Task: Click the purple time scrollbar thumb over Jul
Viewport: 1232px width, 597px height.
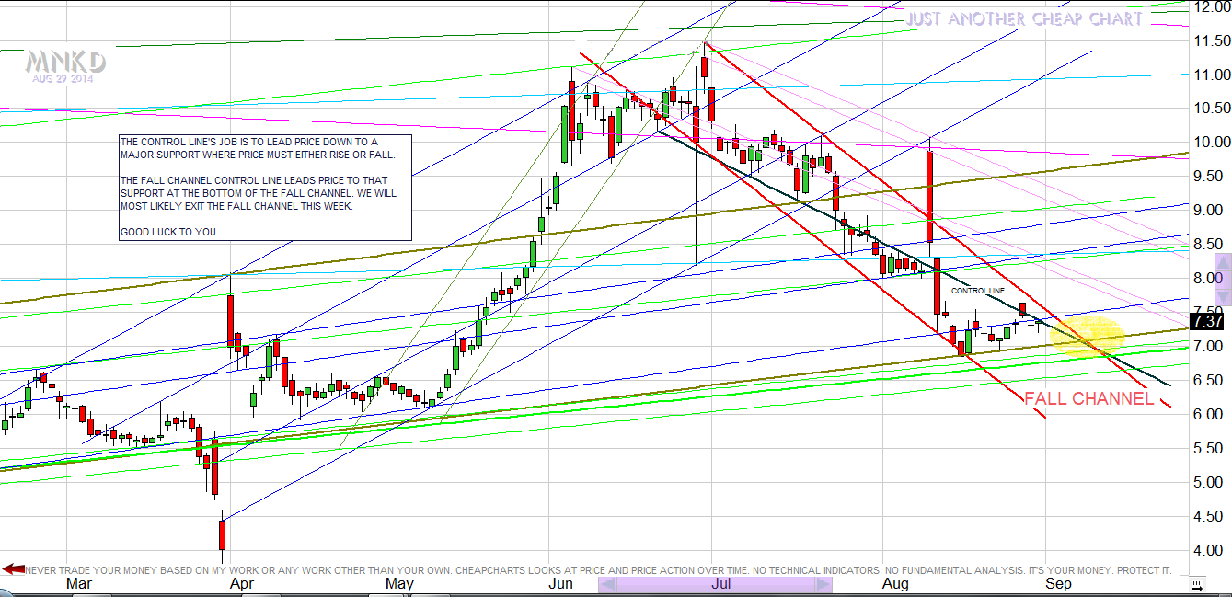Action: click(714, 584)
